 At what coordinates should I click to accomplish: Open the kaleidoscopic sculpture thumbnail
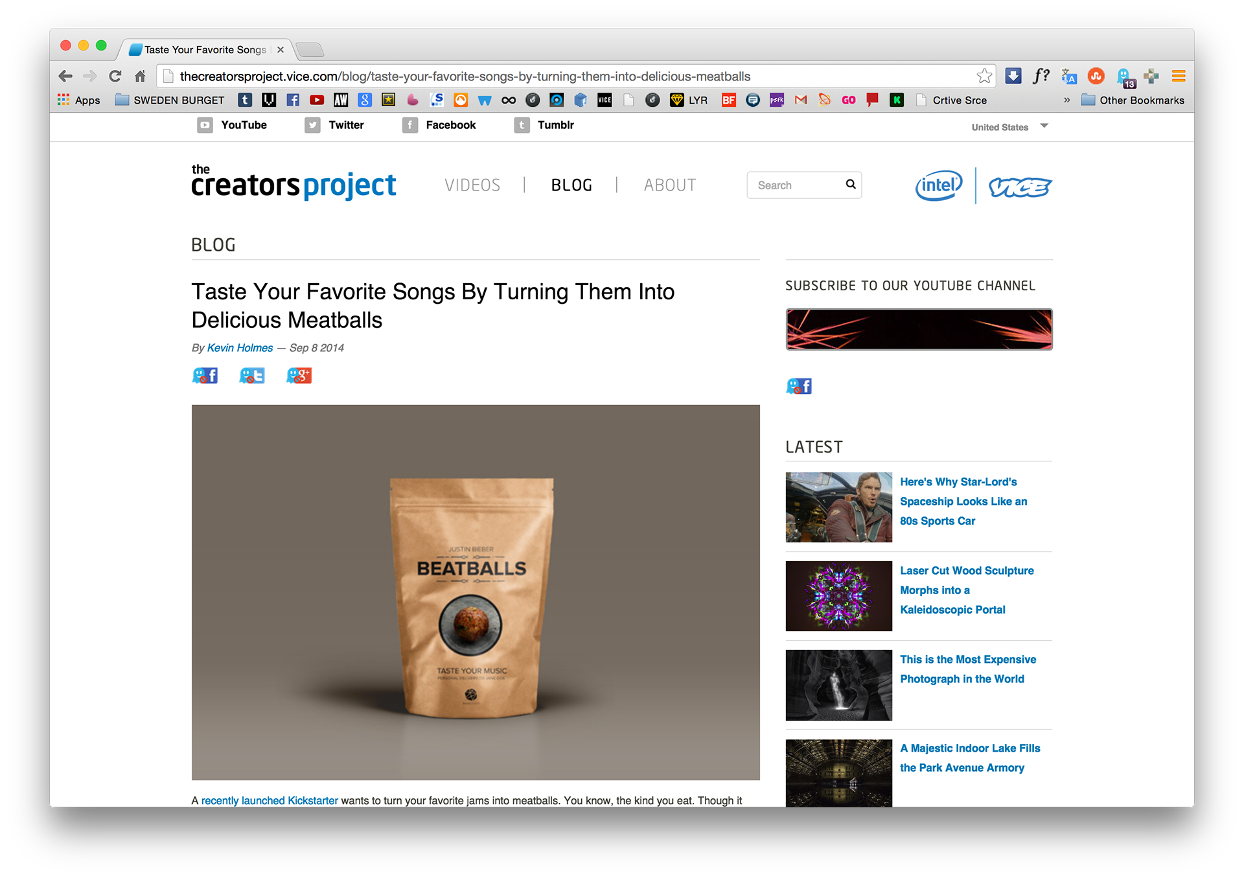[838, 595]
